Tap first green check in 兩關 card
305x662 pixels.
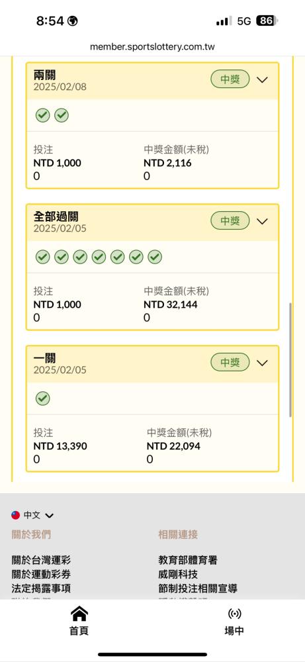[42, 115]
